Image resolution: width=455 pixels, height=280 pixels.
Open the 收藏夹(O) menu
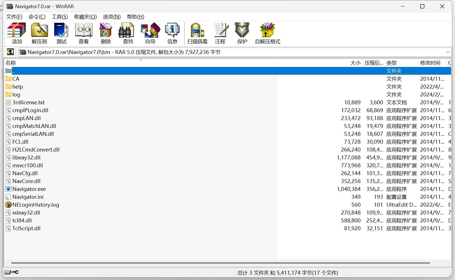(x=85, y=17)
